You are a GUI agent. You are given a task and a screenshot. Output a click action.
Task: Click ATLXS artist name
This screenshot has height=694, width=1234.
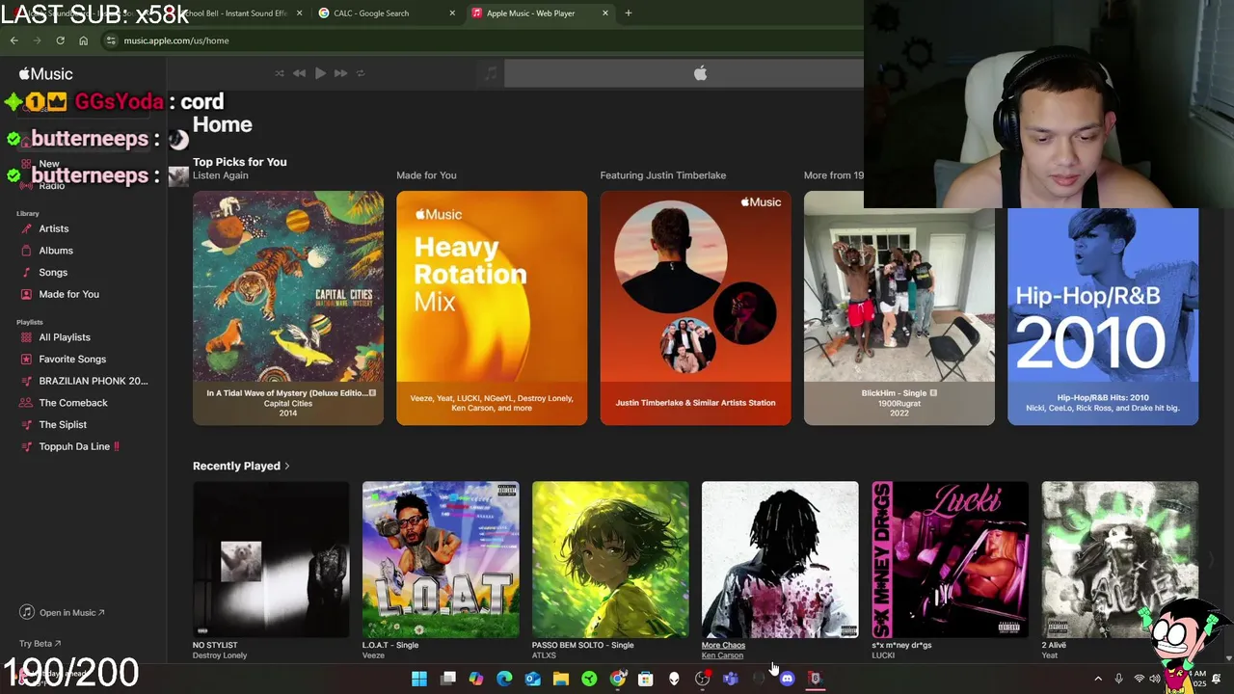[x=544, y=655]
